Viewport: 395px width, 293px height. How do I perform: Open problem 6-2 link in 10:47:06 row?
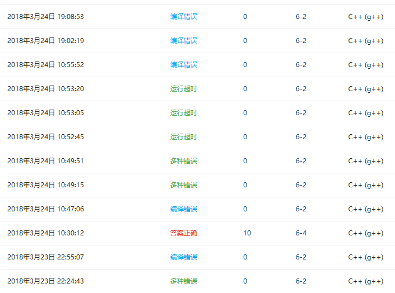pos(301,209)
